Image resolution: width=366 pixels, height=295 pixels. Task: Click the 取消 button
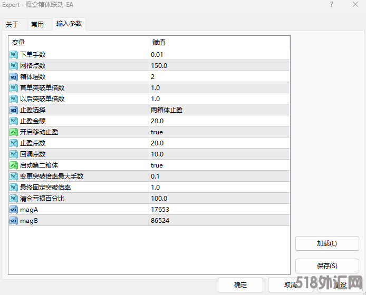click(291, 285)
